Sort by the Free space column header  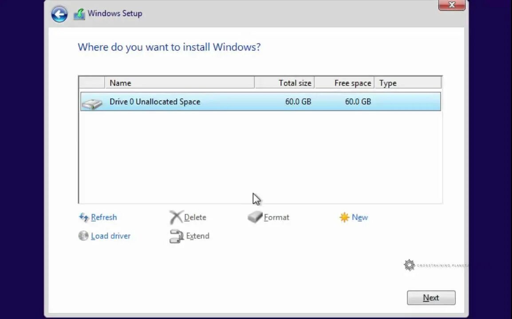pos(344,83)
